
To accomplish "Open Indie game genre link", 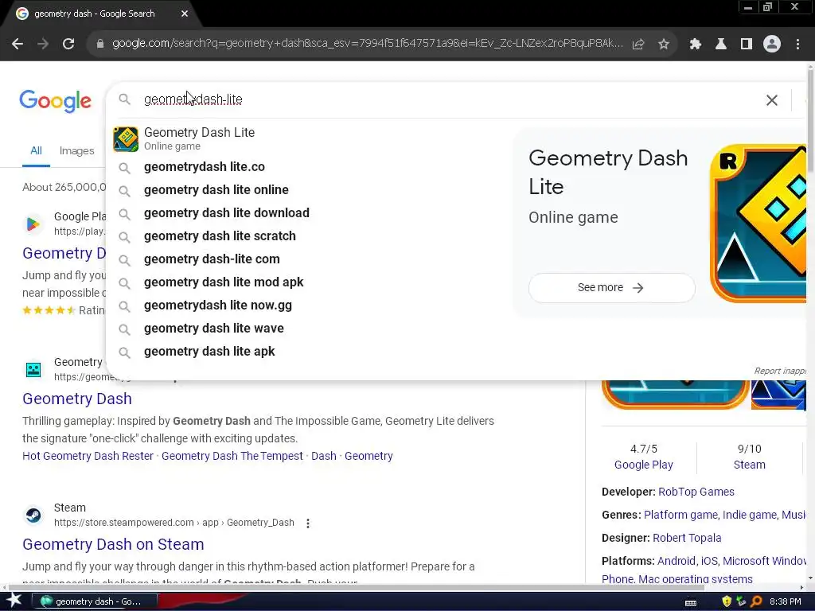I will 749,515.
